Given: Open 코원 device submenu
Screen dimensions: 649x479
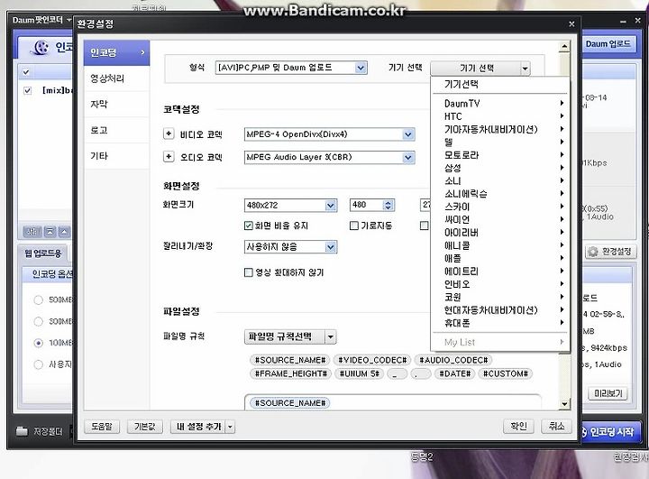Looking at the screenshot, I should (500, 297).
